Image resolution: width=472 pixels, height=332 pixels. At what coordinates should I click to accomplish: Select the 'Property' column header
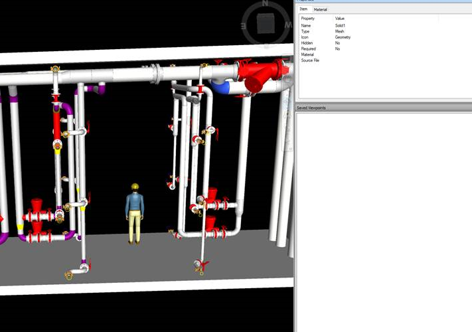(307, 19)
